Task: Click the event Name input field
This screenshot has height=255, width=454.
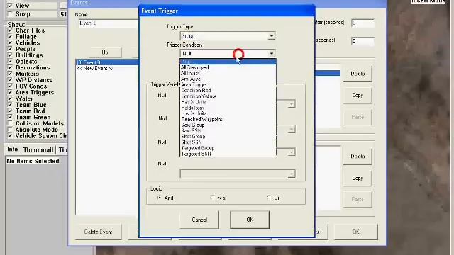Action: pos(109,23)
